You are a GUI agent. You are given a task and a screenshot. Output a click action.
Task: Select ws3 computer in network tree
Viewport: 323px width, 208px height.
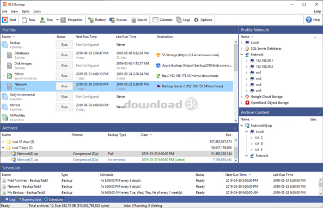(259, 85)
